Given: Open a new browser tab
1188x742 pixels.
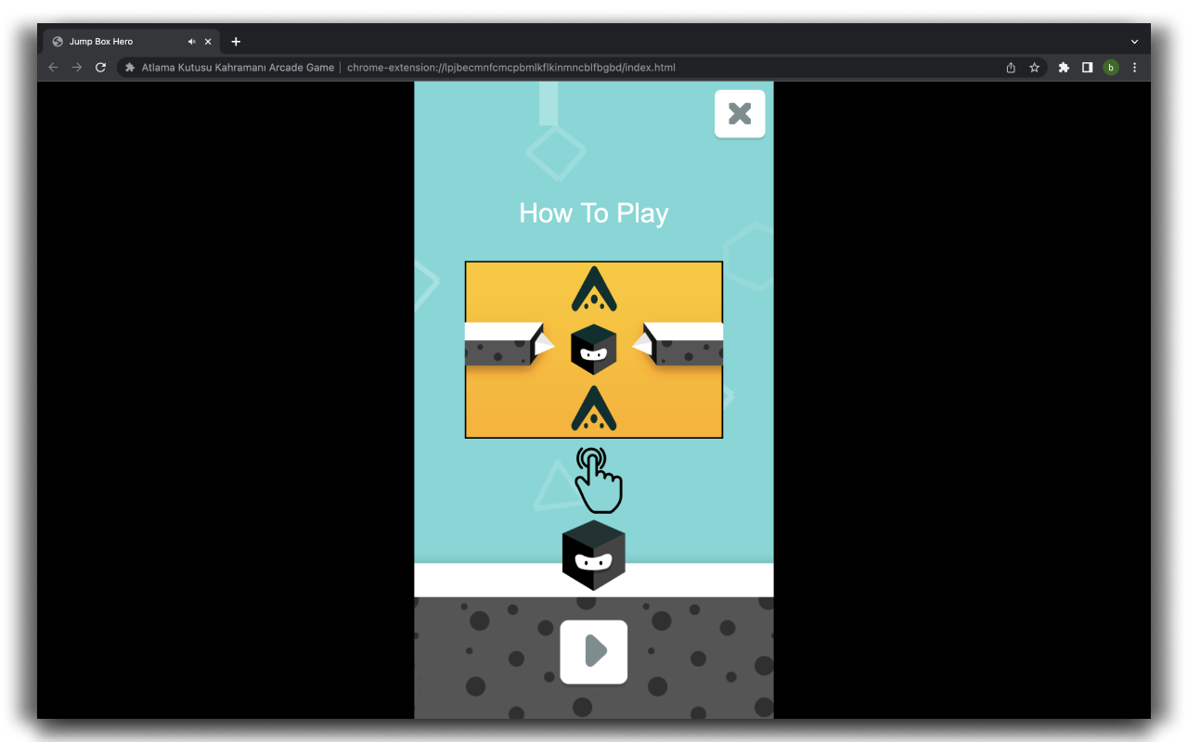Looking at the screenshot, I should click(236, 41).
